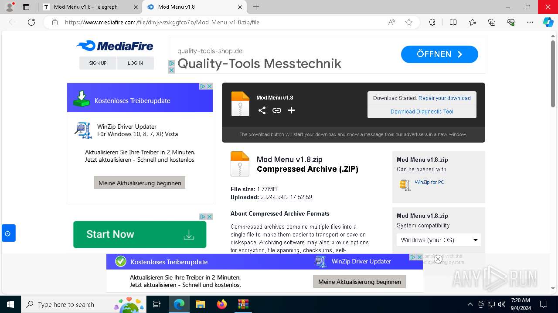Screen dimensions: 558x313
Task: Click Meine Aktualisierung beginnen in left ad
Action: [x=140, y=183]
